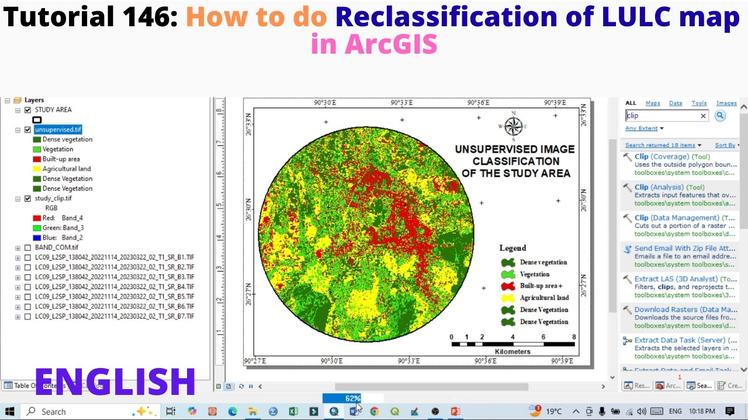Screen dimensions: 748x420
Task: Uncheck the unsupervised.tif layer checkbox
Action: click(27, 129)
